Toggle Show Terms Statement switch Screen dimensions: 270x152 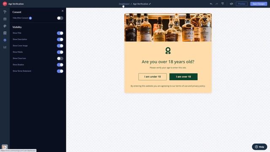click(x=60, y=71)
